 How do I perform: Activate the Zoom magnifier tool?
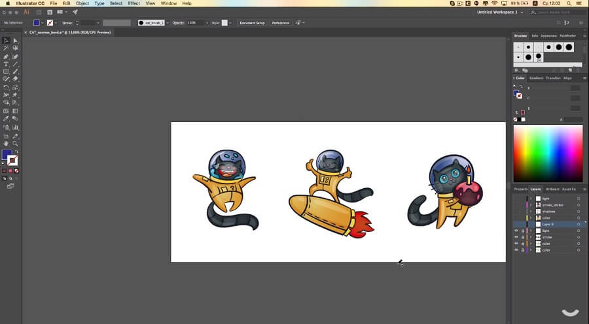pos(15,143)
